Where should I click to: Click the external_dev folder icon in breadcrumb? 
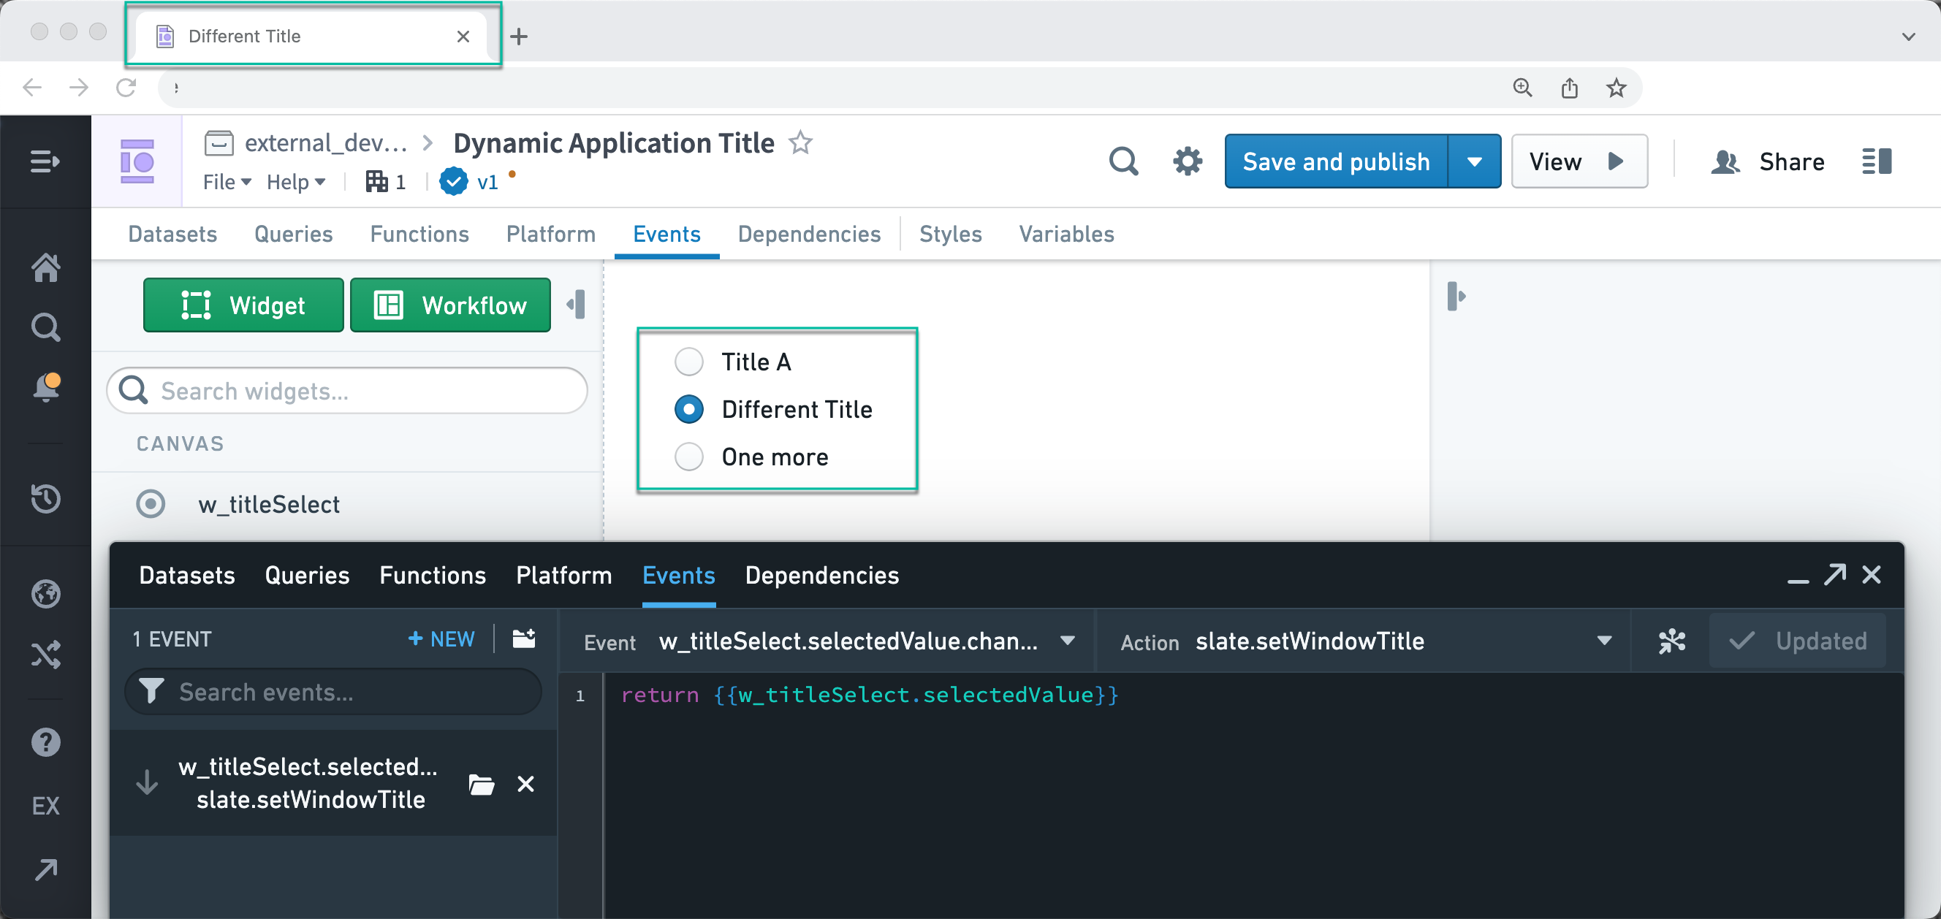tap(219, 142)
